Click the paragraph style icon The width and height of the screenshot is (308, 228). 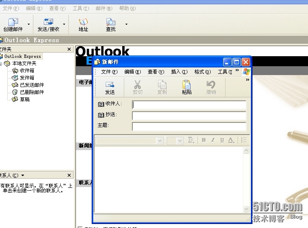pyautogui.click(x=191, y=140)
